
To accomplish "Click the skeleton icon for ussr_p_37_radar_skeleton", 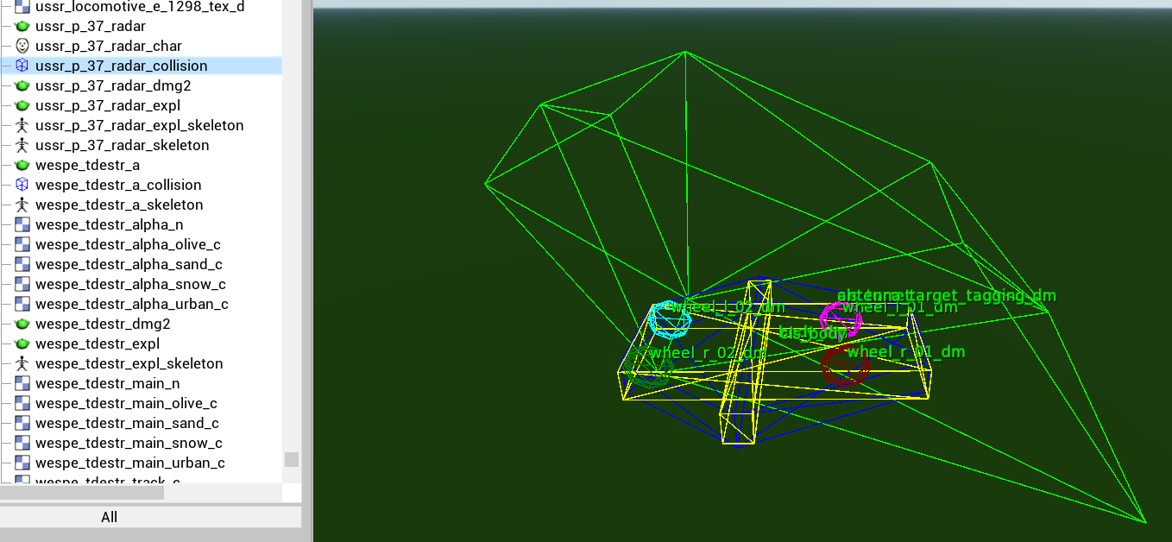I will [x=22, y=145].
